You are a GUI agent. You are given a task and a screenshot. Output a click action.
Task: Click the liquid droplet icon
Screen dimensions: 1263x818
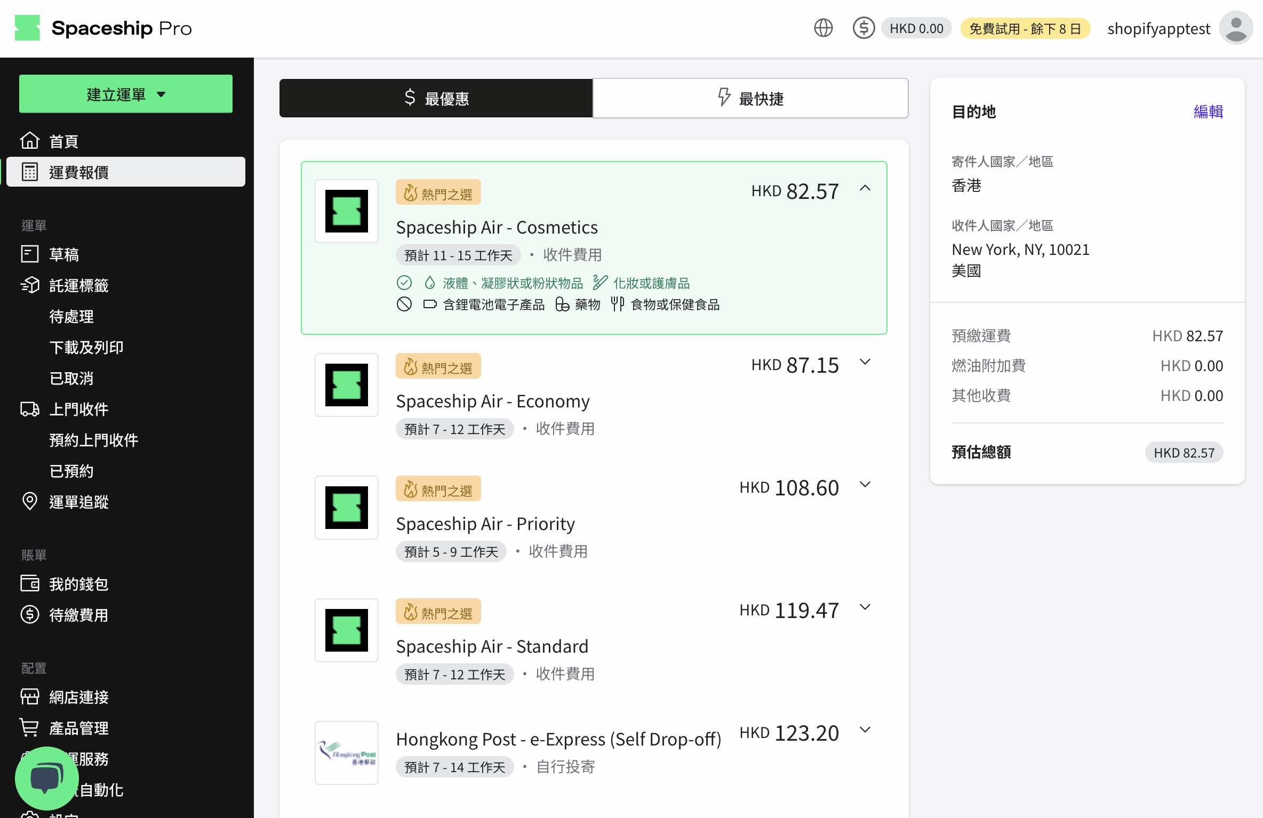(x=430, y=283)
